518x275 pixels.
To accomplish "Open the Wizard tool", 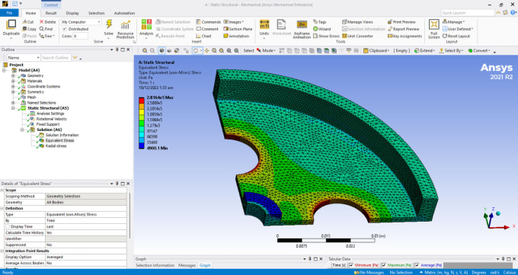I will [x=321, y=29].
